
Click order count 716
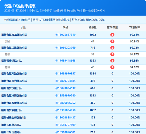pyautogui.click(x=93, y=48)
